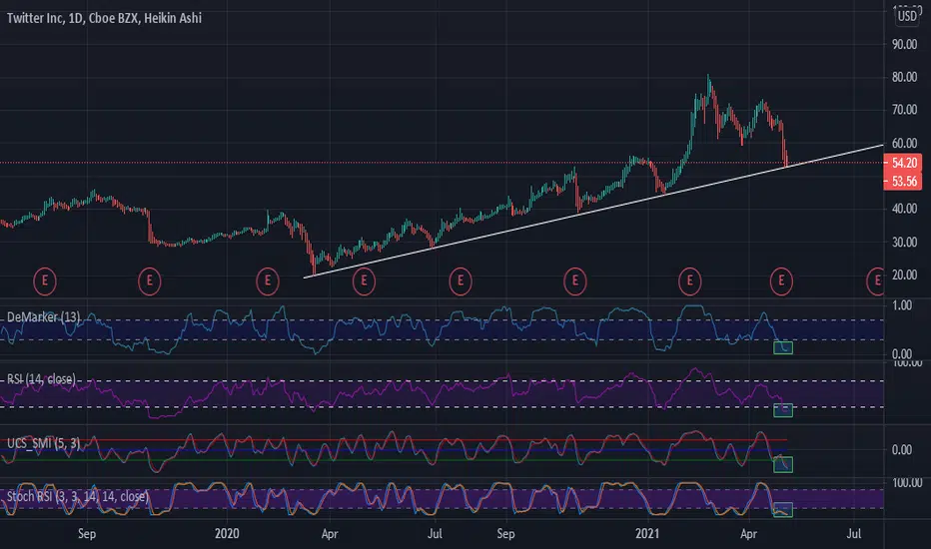
Task: Click the 53.56 price label
Action: click(903, 181)
